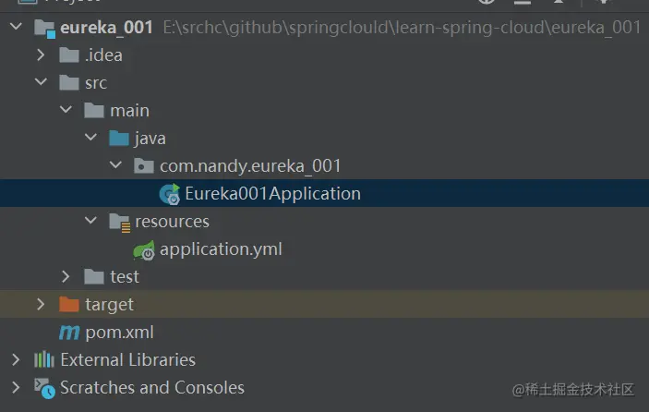Select the target label
Image resolution: width=649 pixels, height=412 pixels.
coord(110,305)
